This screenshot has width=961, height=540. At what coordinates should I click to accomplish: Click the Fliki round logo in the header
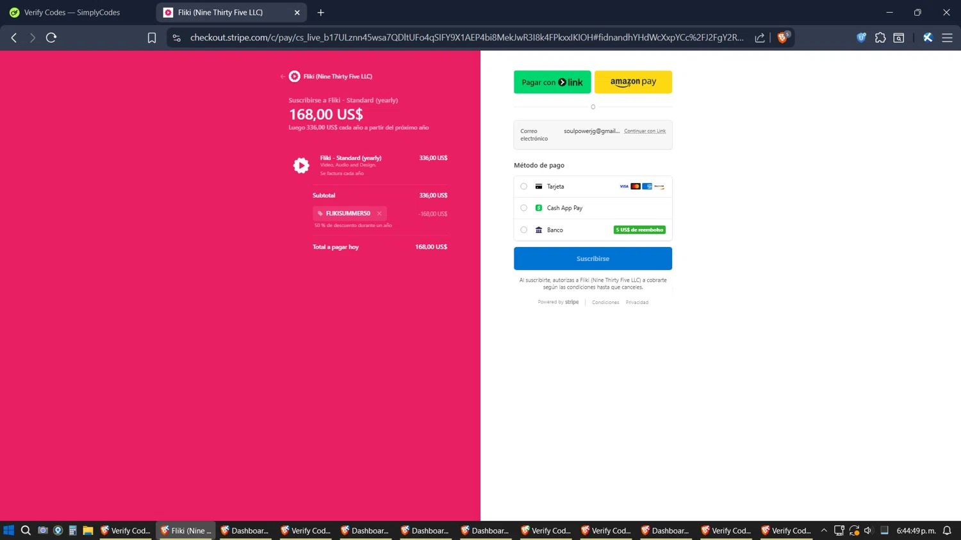295,76
